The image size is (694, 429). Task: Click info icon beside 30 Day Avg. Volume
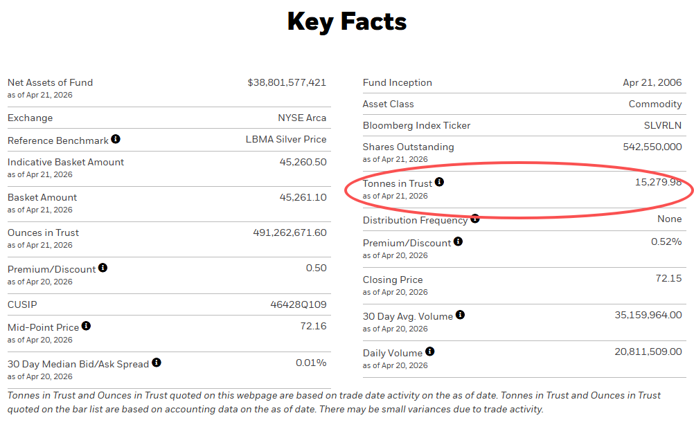pyautogui.click(x=461, y=315)
